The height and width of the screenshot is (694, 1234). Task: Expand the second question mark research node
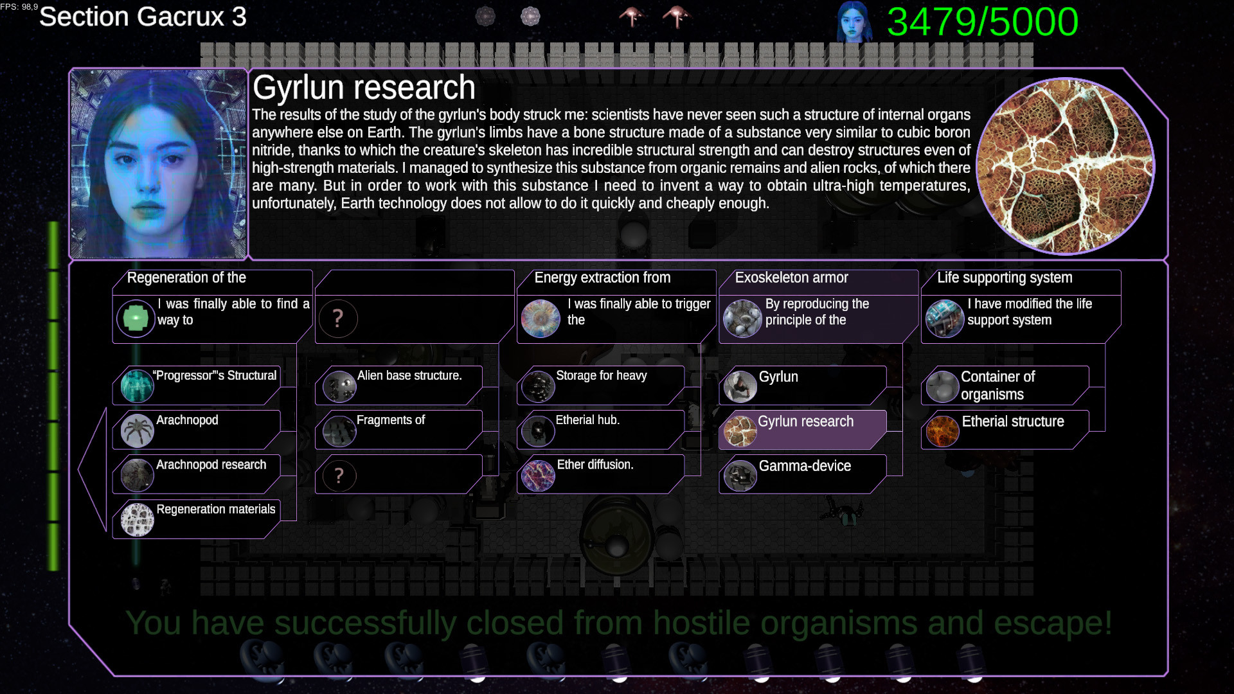tap(337, 476)
